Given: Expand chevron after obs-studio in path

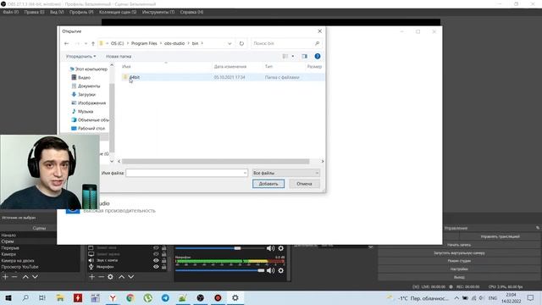Looking at the screenshot, I should pos(188,43).
